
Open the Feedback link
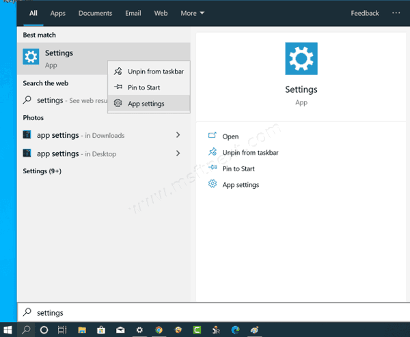tap(364, 13)
